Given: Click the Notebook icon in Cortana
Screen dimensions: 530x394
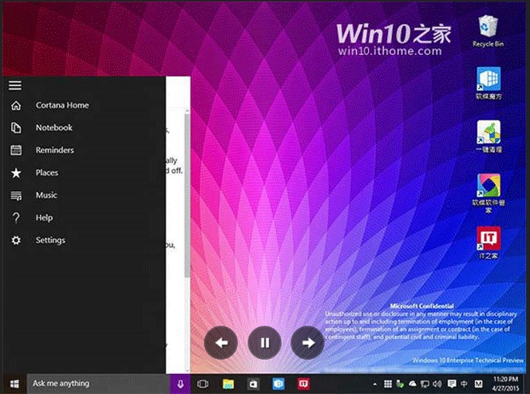Looking at the screenshot, I should click(x=16, y=128).
